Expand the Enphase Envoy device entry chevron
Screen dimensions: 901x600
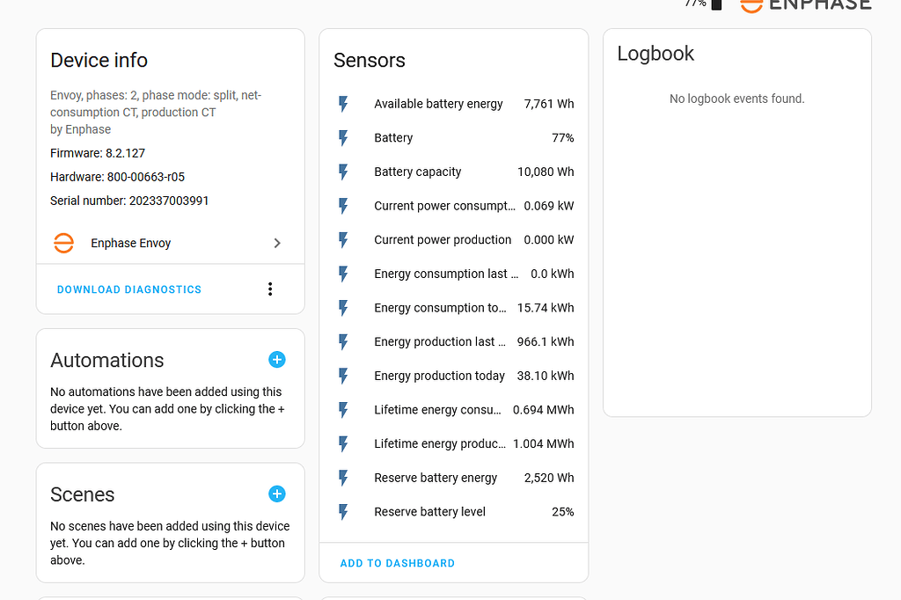click(x=276, y=243)
